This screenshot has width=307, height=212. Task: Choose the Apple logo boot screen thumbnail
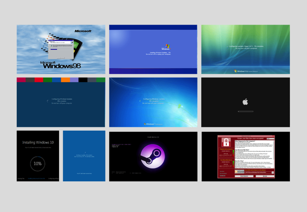point(246,102)
